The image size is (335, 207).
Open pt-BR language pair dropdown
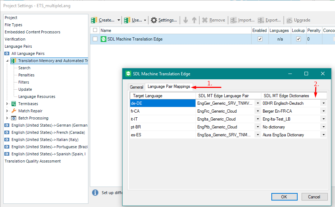click(258, 127)
